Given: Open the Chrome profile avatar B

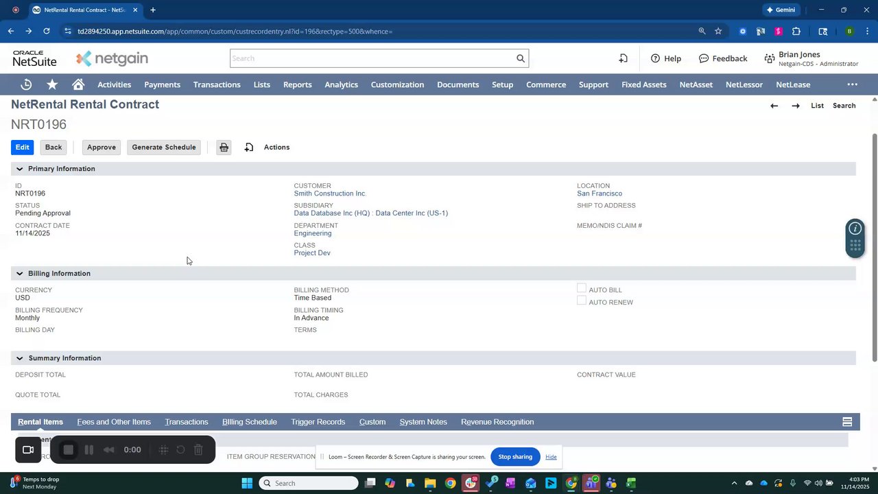Looking at the screenshot, I should tap(849, 31).
